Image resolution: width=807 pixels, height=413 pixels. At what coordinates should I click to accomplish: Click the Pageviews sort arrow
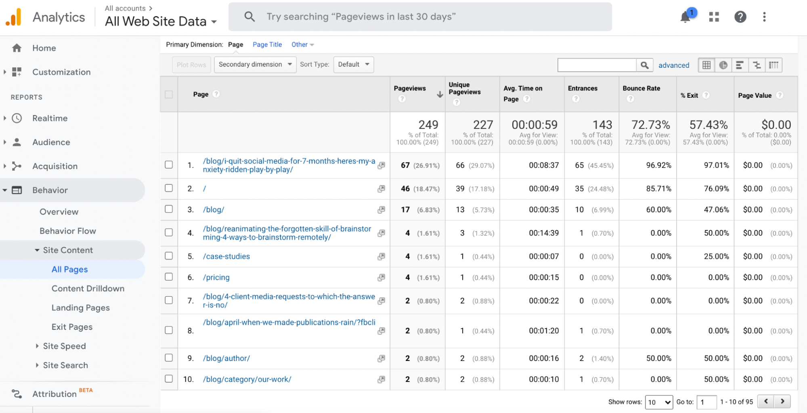pyautogui.click(x=440, y=94)
